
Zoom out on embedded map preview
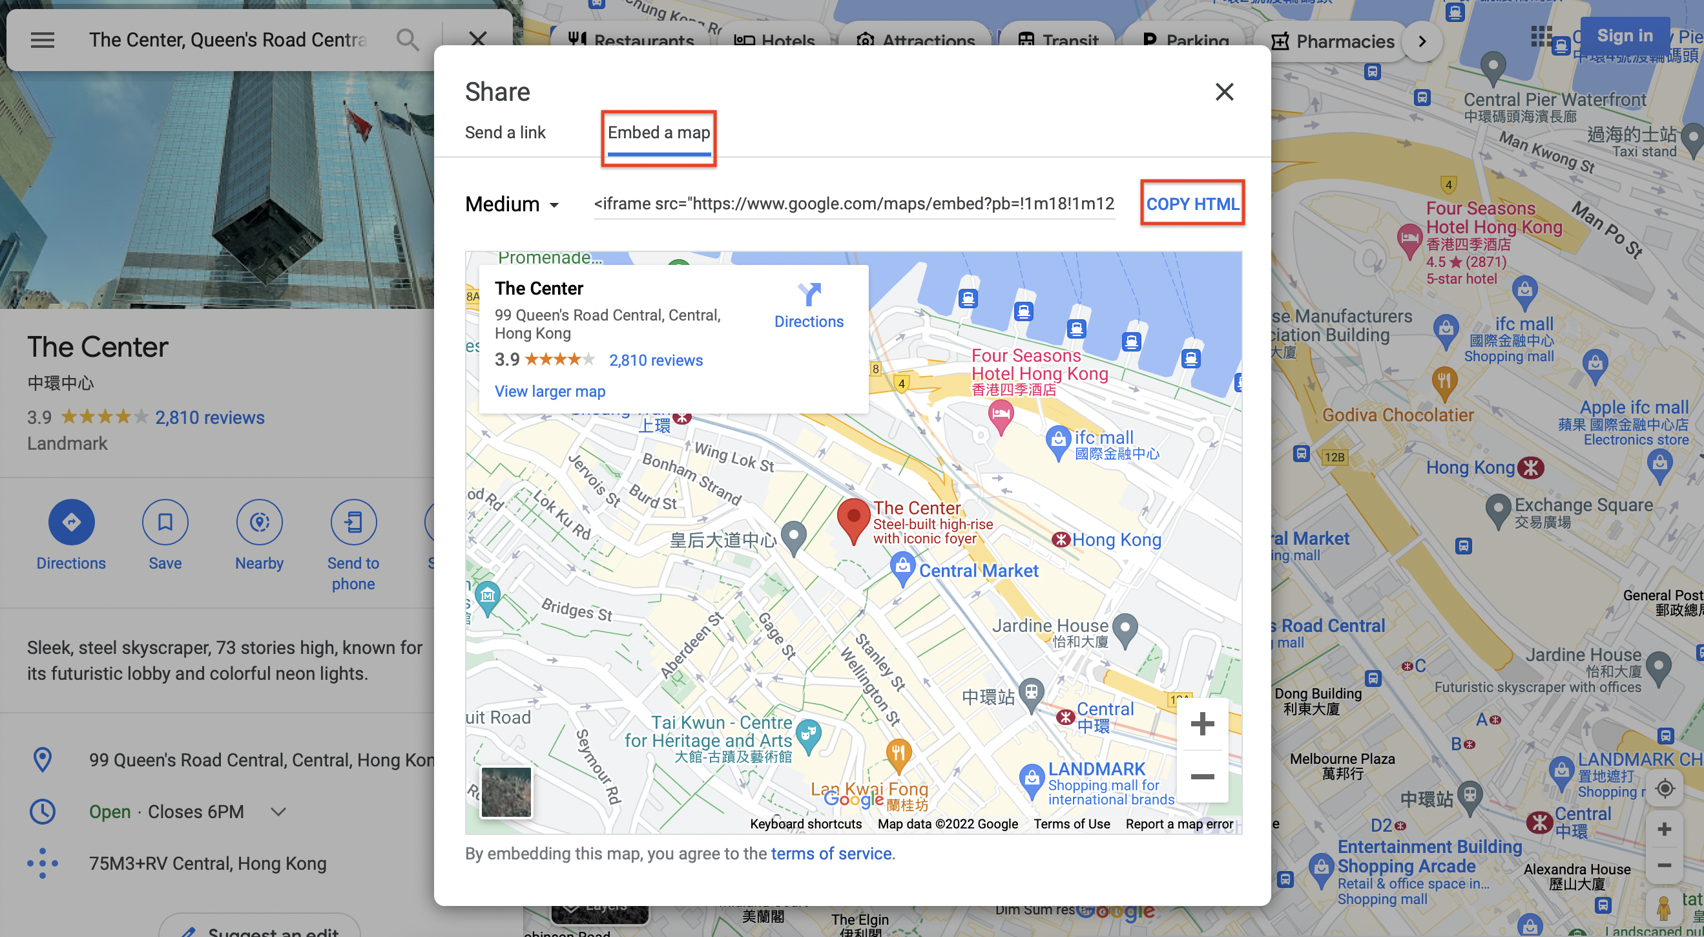click(1202, 777)
